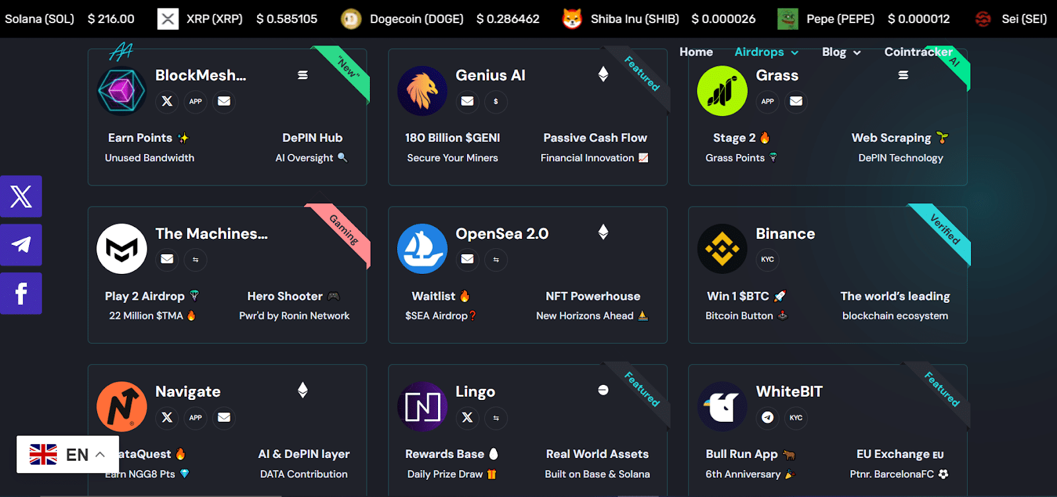Click the Genius AI dollar icon

(495, 101)
